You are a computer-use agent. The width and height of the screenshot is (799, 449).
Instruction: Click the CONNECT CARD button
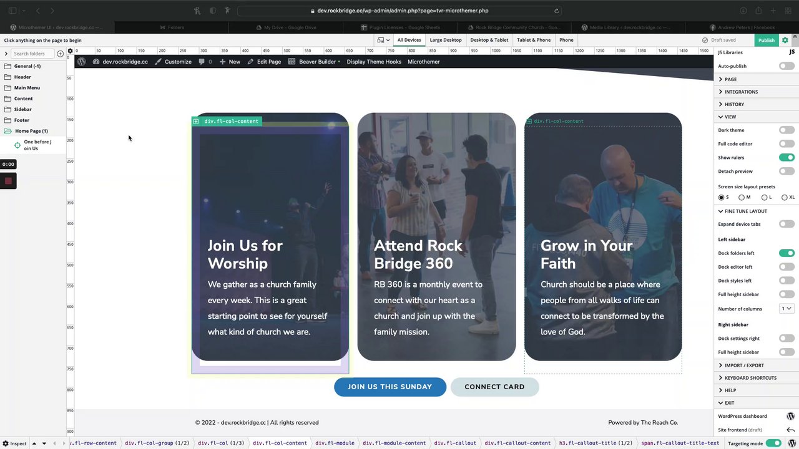pos(494,387)
